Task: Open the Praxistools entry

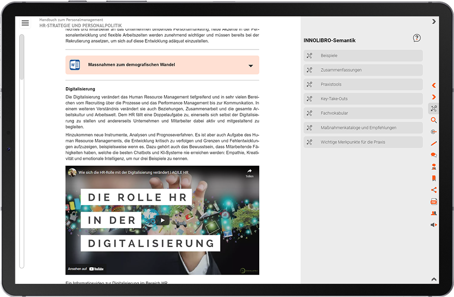Action: click(x=363, y=84)
